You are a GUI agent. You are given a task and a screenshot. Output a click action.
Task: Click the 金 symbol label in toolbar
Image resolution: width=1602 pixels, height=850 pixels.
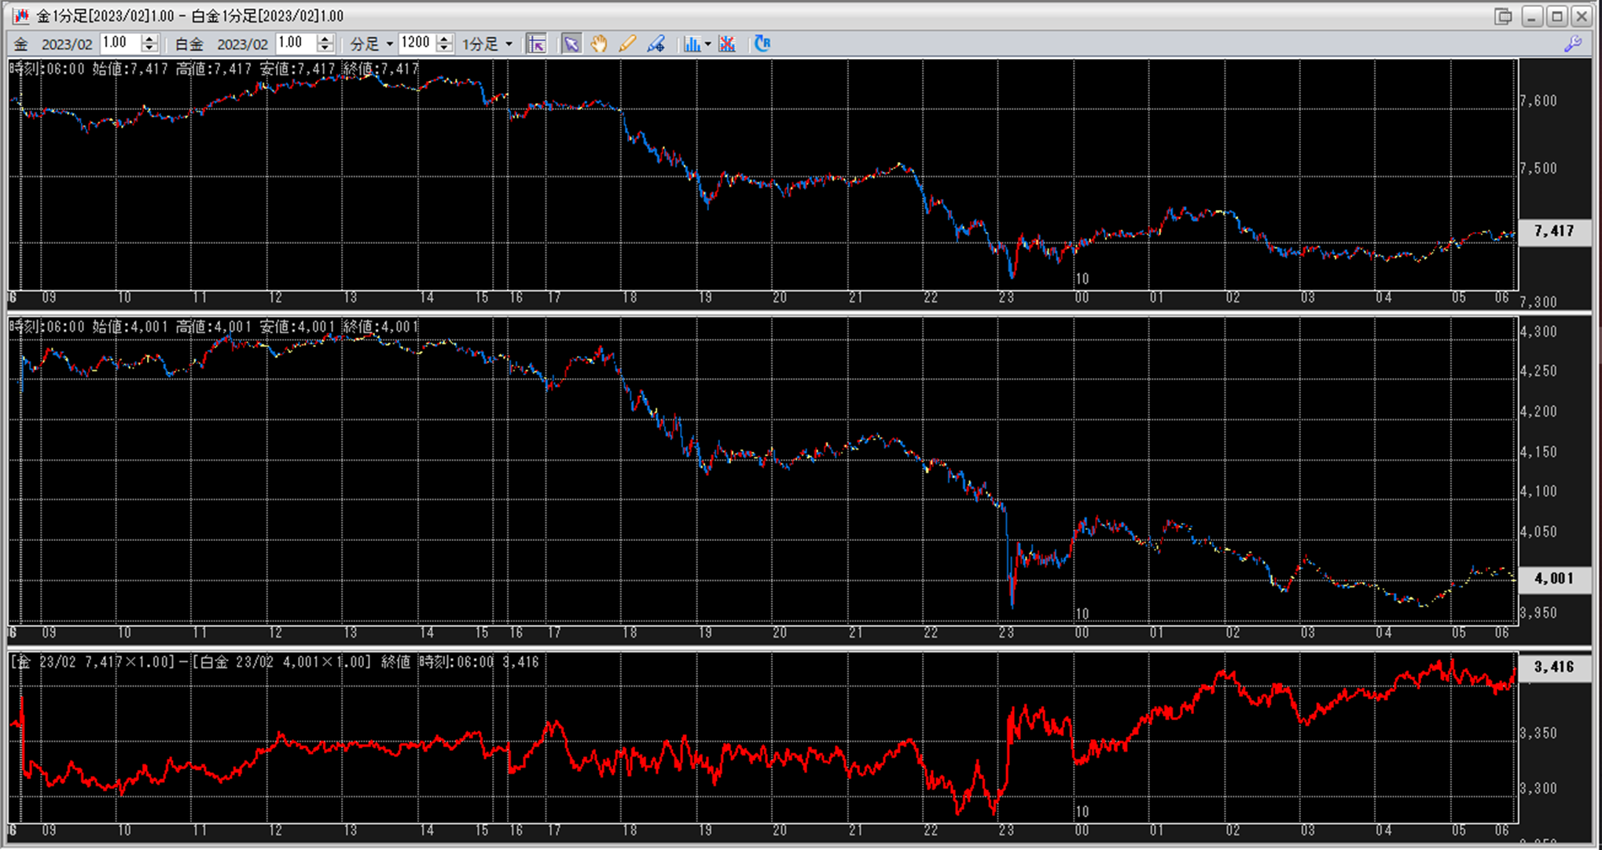[x=21, y=44]
